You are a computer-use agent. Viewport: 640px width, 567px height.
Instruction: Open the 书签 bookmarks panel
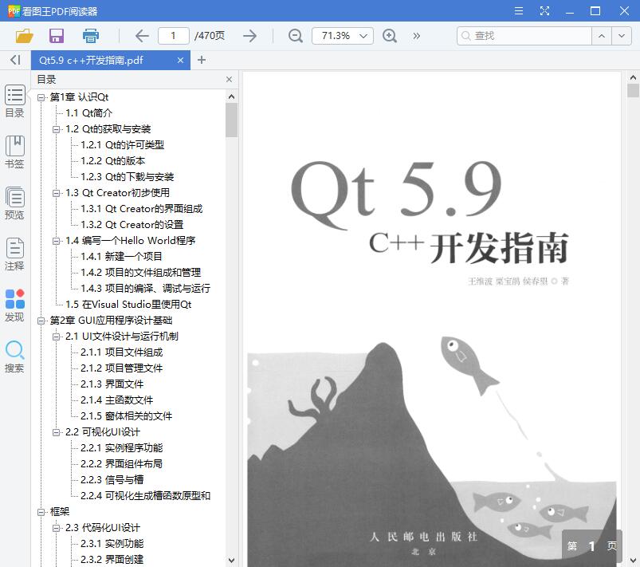pyautogui.click(x=14, y=152)
